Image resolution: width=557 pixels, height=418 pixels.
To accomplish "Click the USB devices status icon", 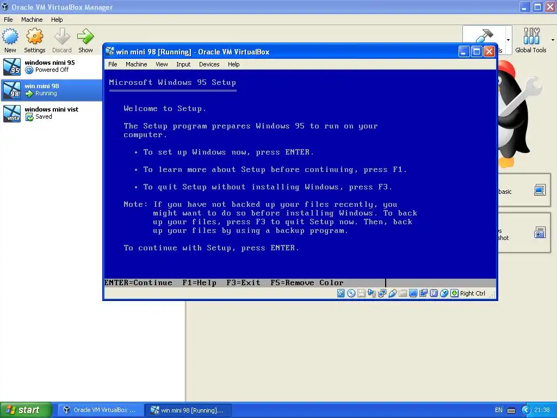I will click(392, 293).
